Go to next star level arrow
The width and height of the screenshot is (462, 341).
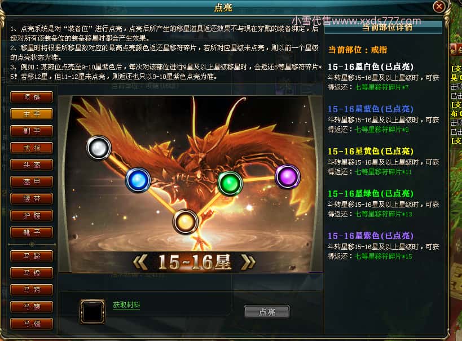coord(248,262)
